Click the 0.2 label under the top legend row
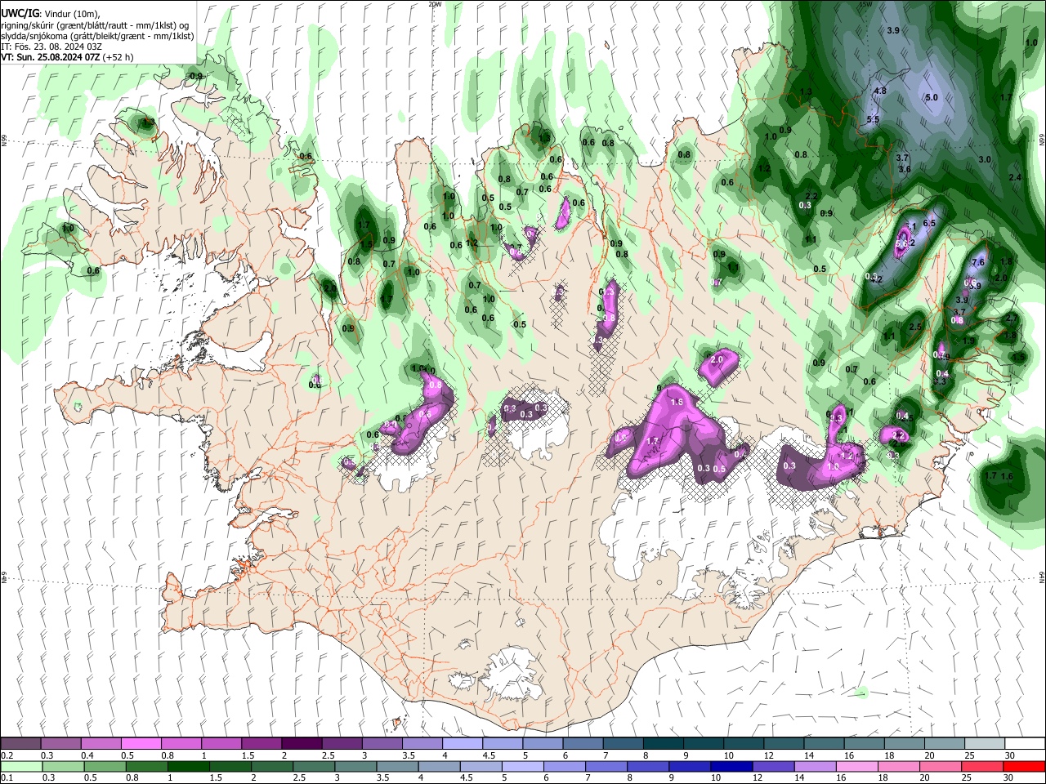 pos(7,755)
